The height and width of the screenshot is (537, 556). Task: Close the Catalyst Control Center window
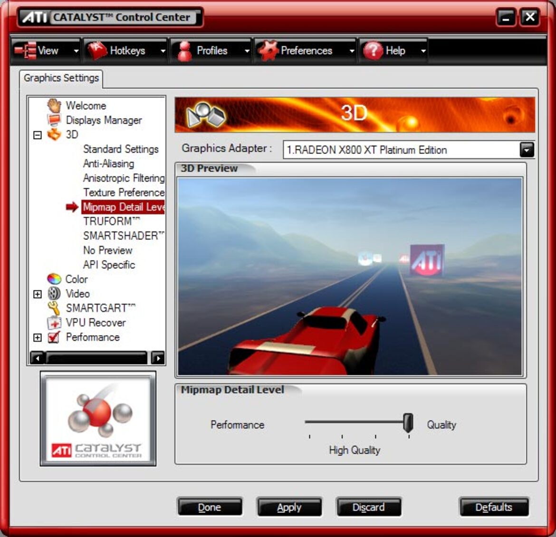coord(530,17)
